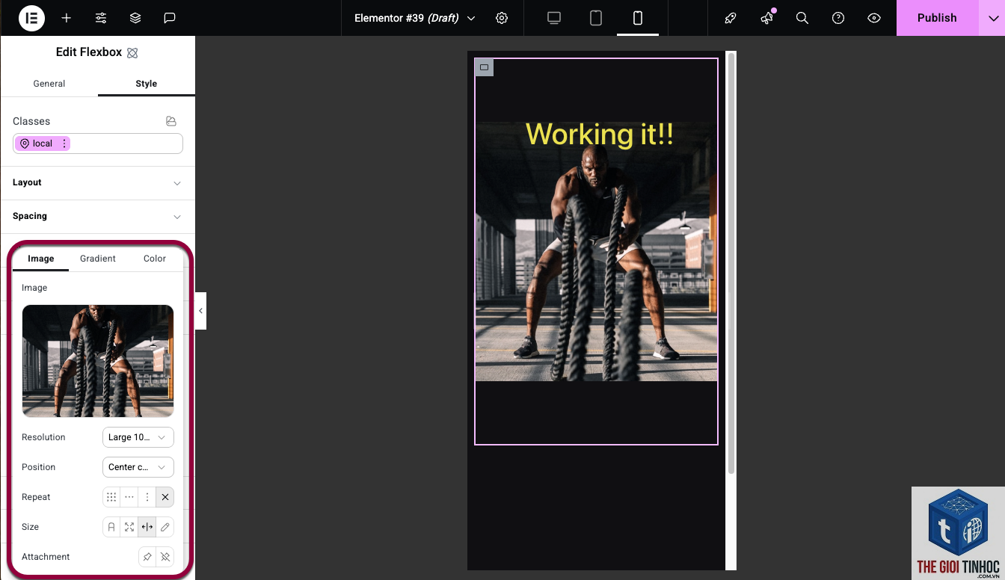Preview changes with the eye icon
The height and width of the screenshot is (580, 1005).
pos(874,18)
